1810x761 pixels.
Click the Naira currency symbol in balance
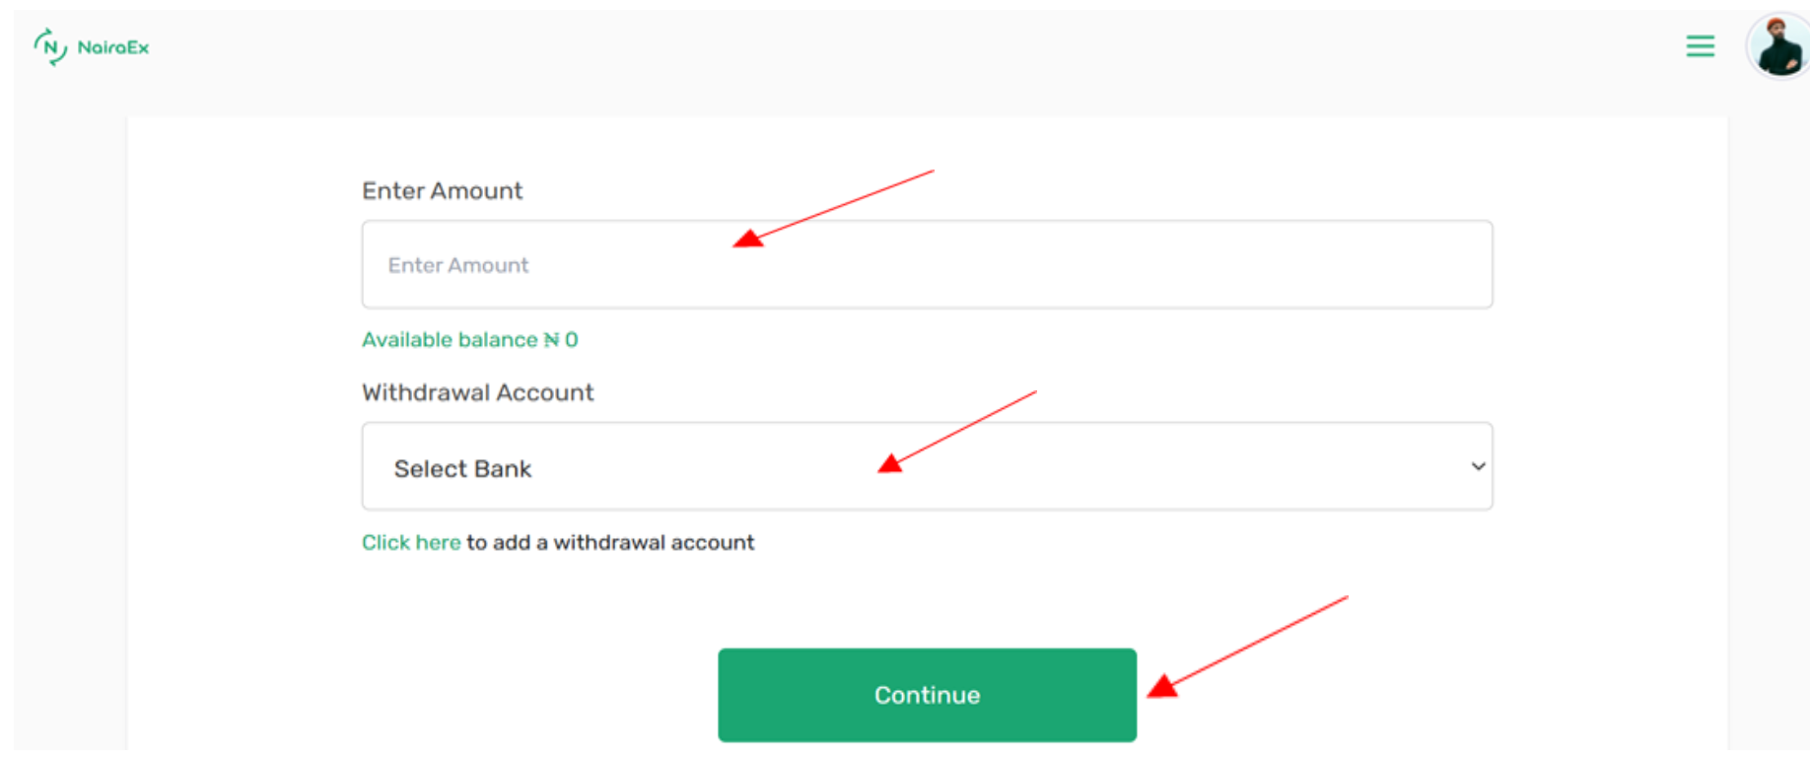point(551,340)
